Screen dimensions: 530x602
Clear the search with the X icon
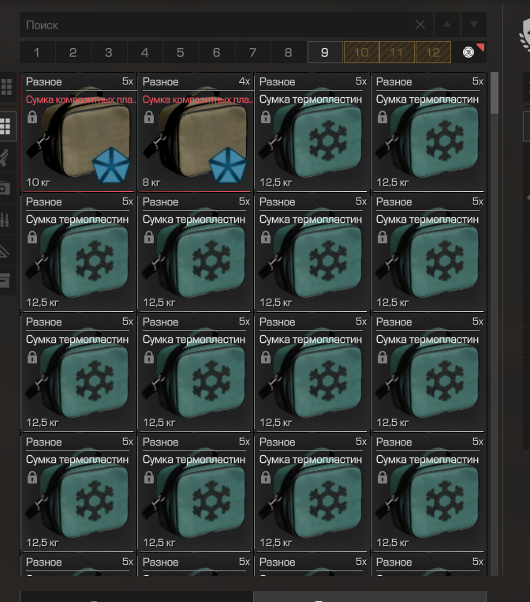coord(420,25)
